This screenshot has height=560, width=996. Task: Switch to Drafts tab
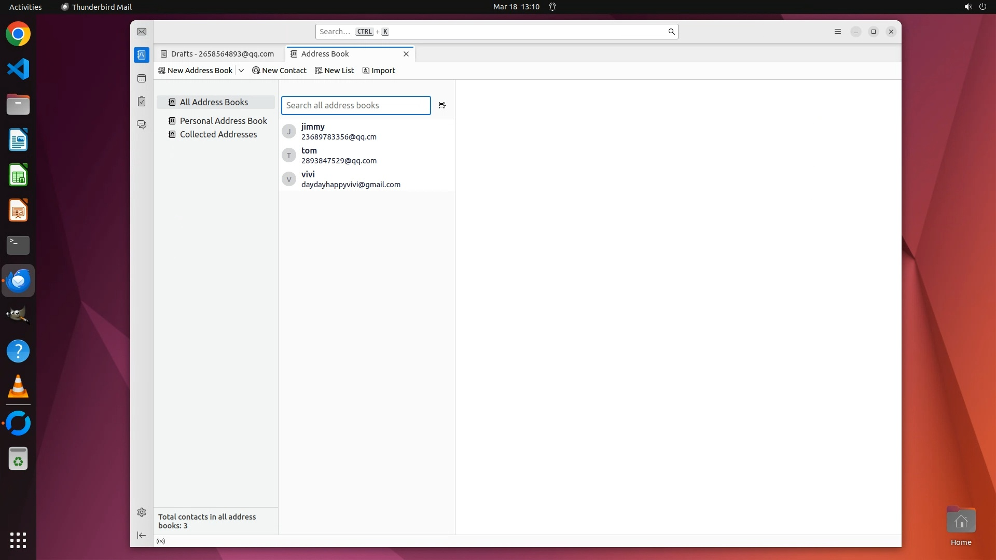pos(218,54)
